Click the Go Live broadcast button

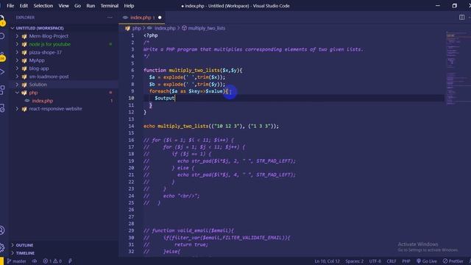coord(427,261)
